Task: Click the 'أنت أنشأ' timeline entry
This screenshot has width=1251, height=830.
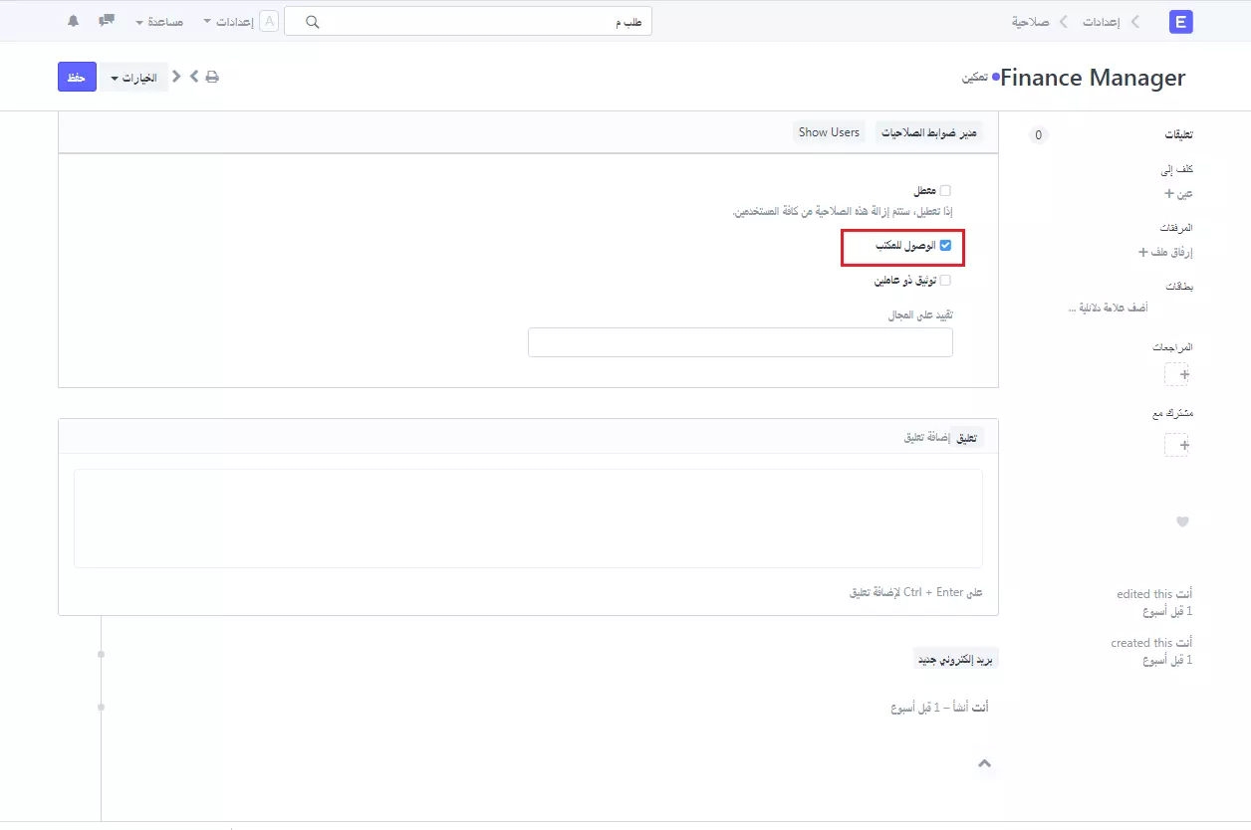Action: pyautogui.click(x=939, y=708)
